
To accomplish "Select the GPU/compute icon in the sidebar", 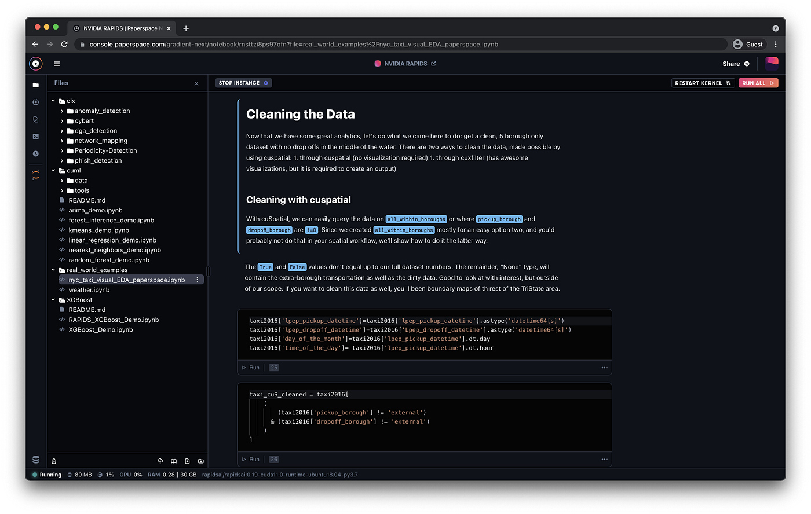I will [x=35, y=102].
